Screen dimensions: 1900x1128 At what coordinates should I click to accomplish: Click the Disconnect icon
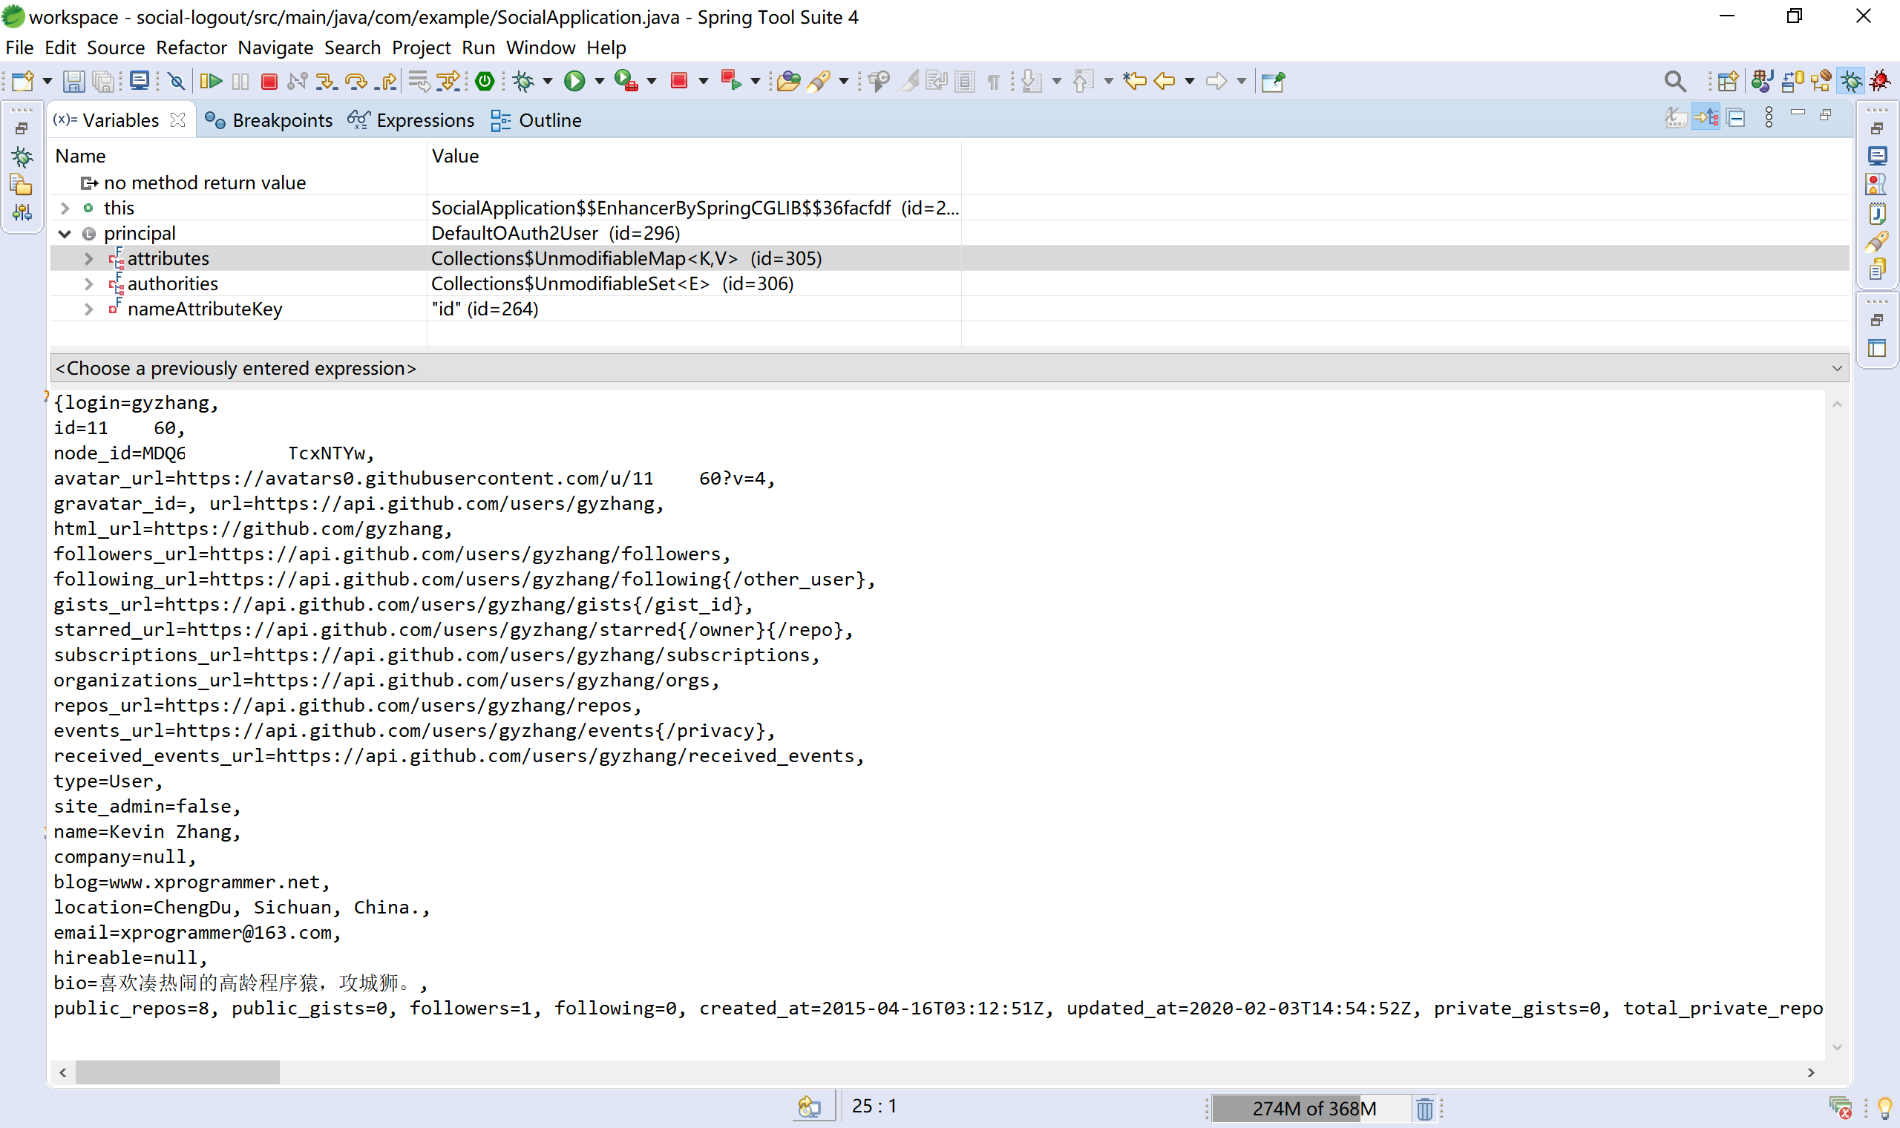pos(297,82)
